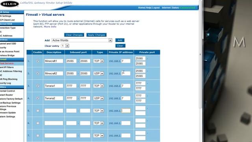The width and height of the screenshot is (252, 142).
Task: Toggle the Terraria2 enable checkbox
Action: 38,98
